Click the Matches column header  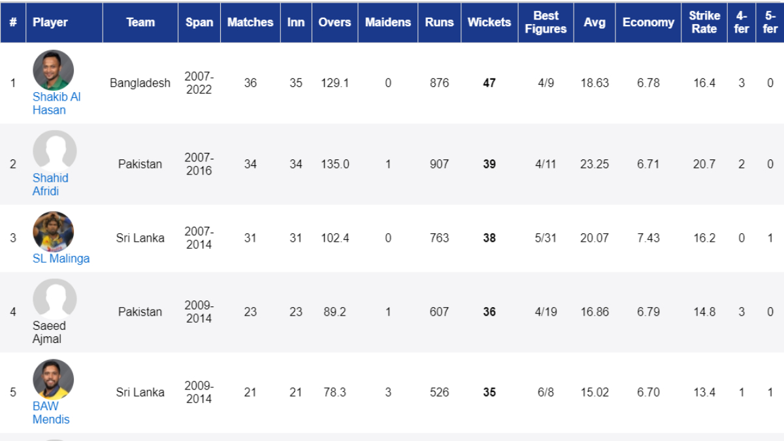click(250, 22)
